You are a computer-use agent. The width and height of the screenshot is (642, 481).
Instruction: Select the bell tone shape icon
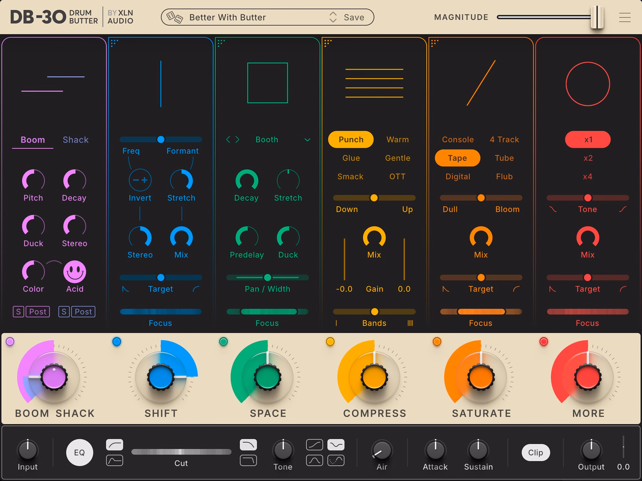coord(315,460)
